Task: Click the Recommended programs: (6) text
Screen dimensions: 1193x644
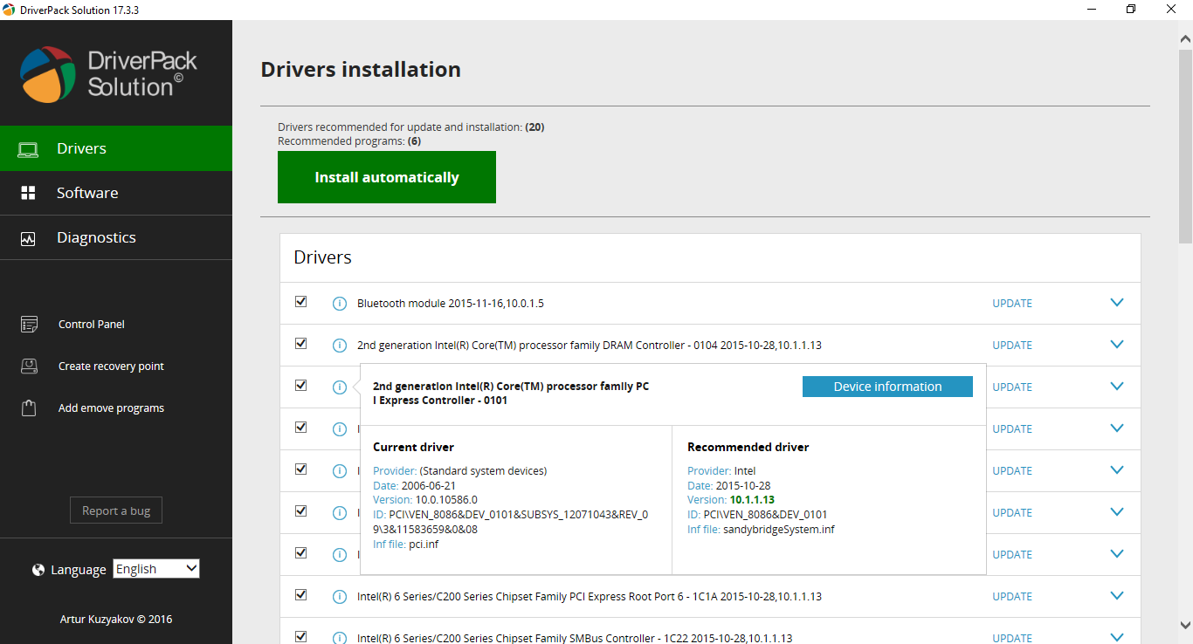Action: coord(349,141)
